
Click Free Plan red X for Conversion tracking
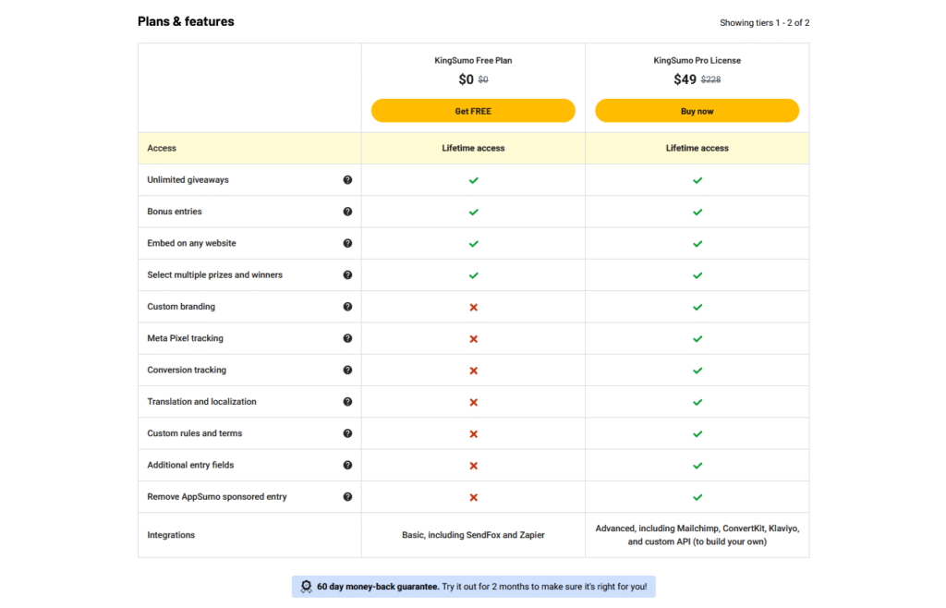tap(474, 371)
